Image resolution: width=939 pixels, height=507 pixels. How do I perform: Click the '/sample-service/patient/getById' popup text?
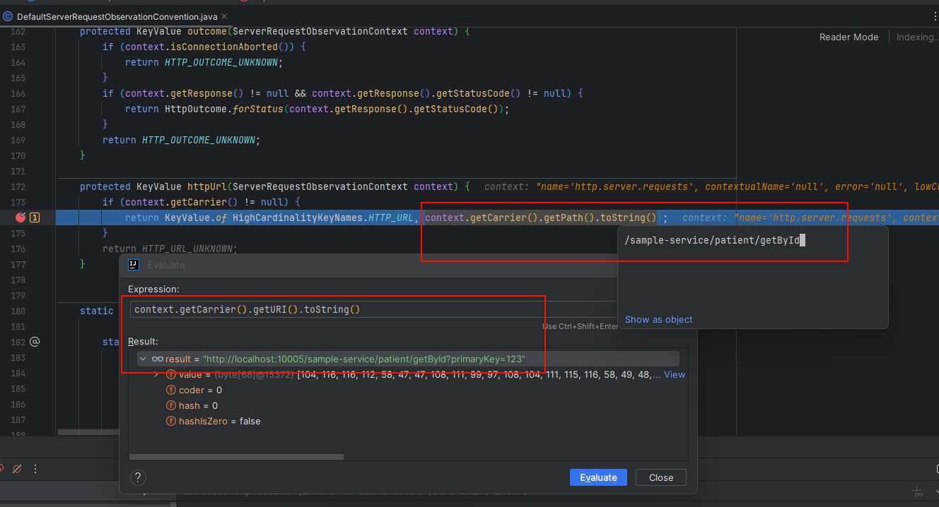pyautogui.click(x=712, y=240)
